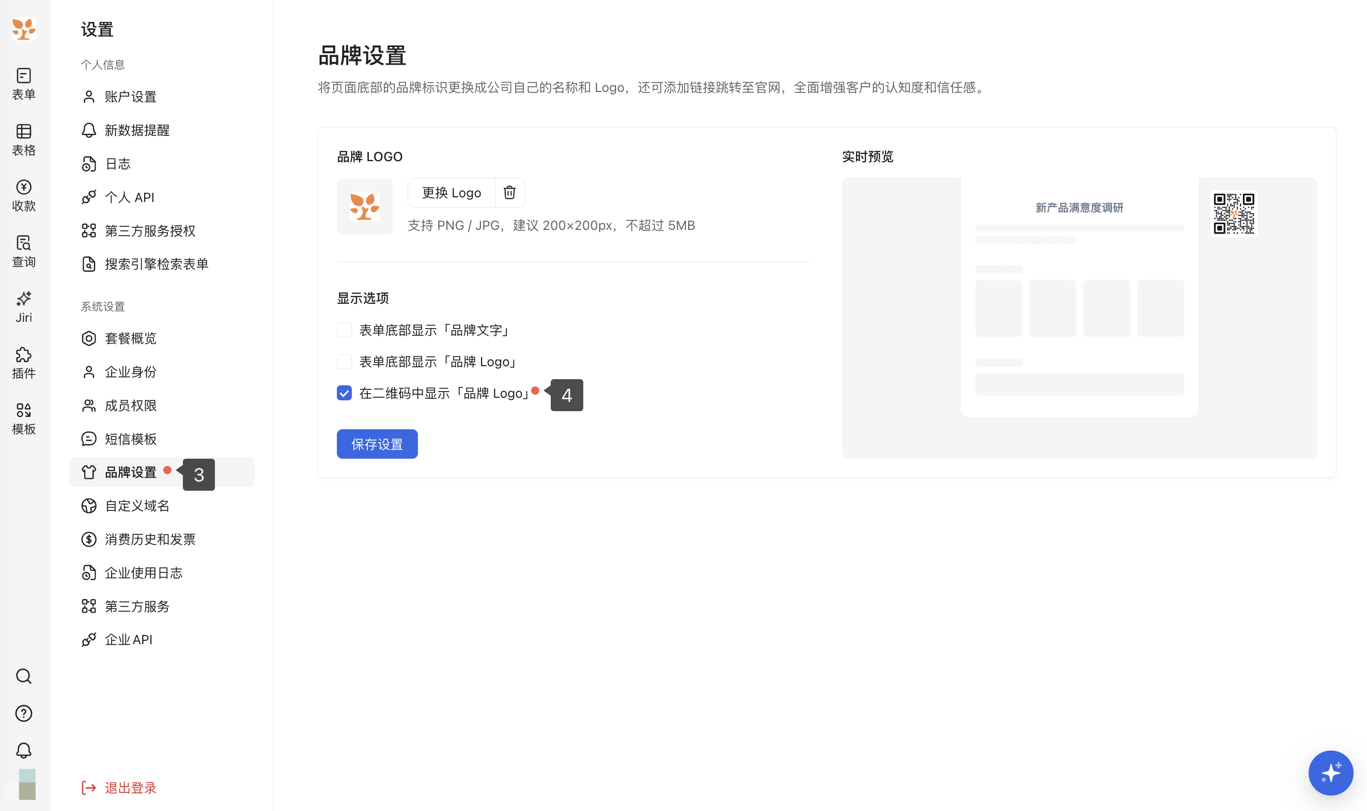Click the 支持 PNG / JPG hint text

(551, 225)
